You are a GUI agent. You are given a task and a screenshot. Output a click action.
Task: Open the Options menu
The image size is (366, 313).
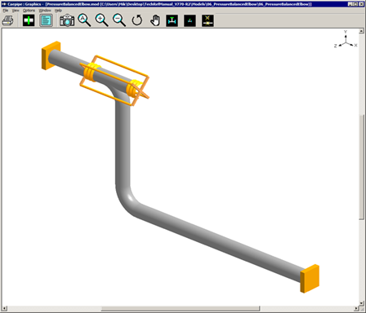click(29, 11)
